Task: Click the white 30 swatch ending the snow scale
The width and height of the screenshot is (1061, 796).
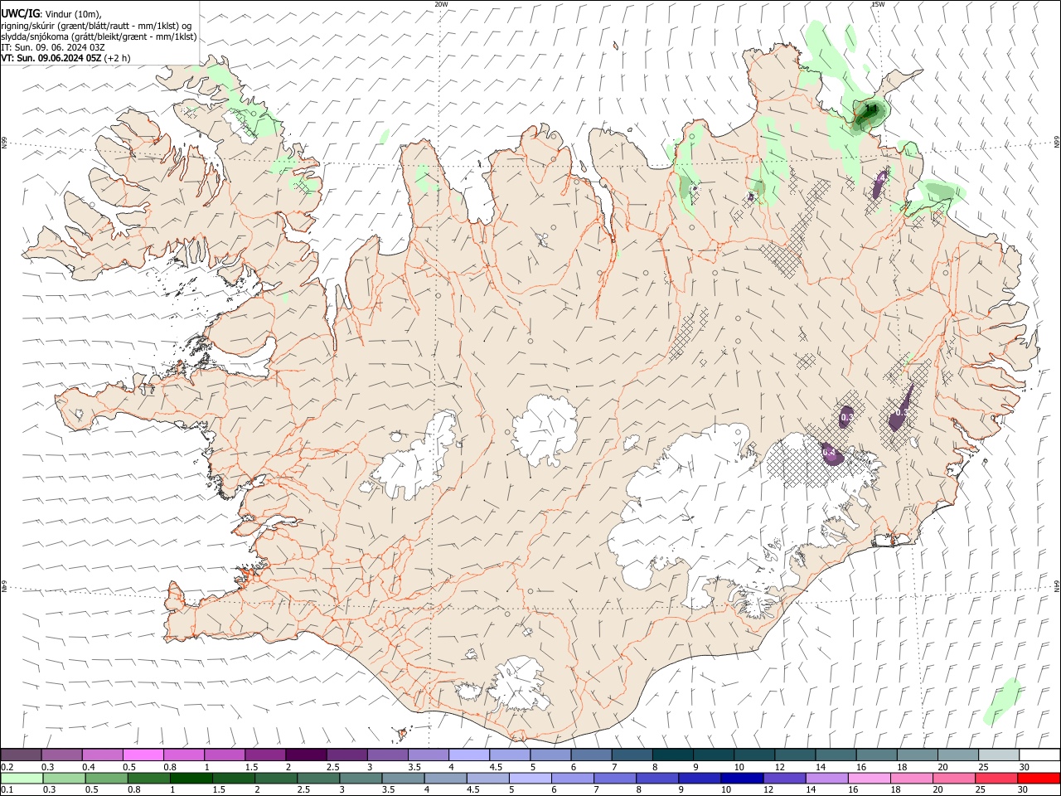Action: click(x=1040, y=755)
